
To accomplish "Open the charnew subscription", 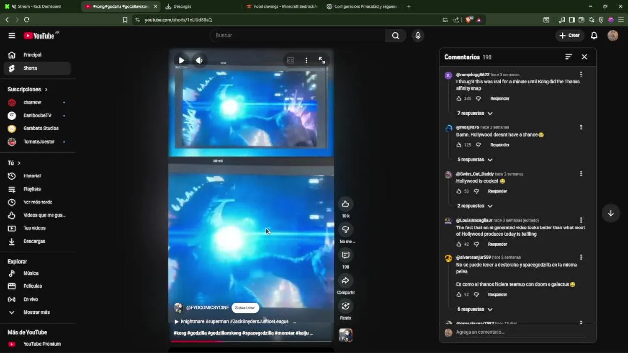I will [x=37, y=102].
